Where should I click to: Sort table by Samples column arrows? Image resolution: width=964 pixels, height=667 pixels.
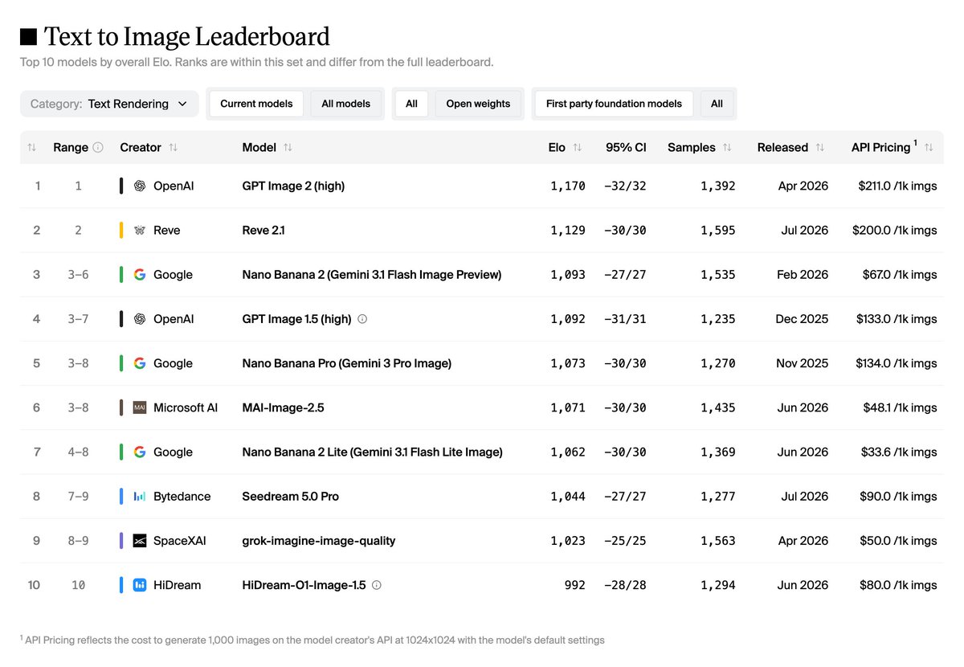click(x=727, y=148)
